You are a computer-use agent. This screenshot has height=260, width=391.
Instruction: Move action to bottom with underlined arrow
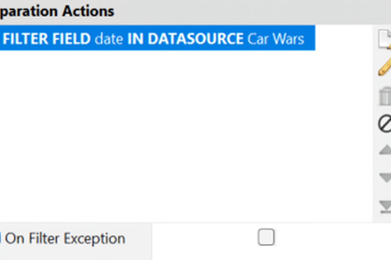point(385,206)
